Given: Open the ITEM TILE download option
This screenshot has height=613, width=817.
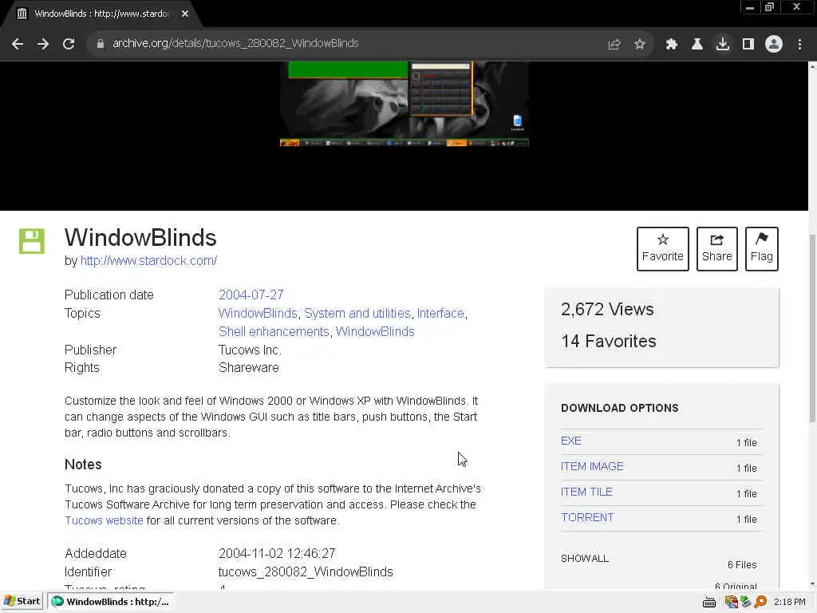Looking at the screenshot, I should (x=586, y=492).
